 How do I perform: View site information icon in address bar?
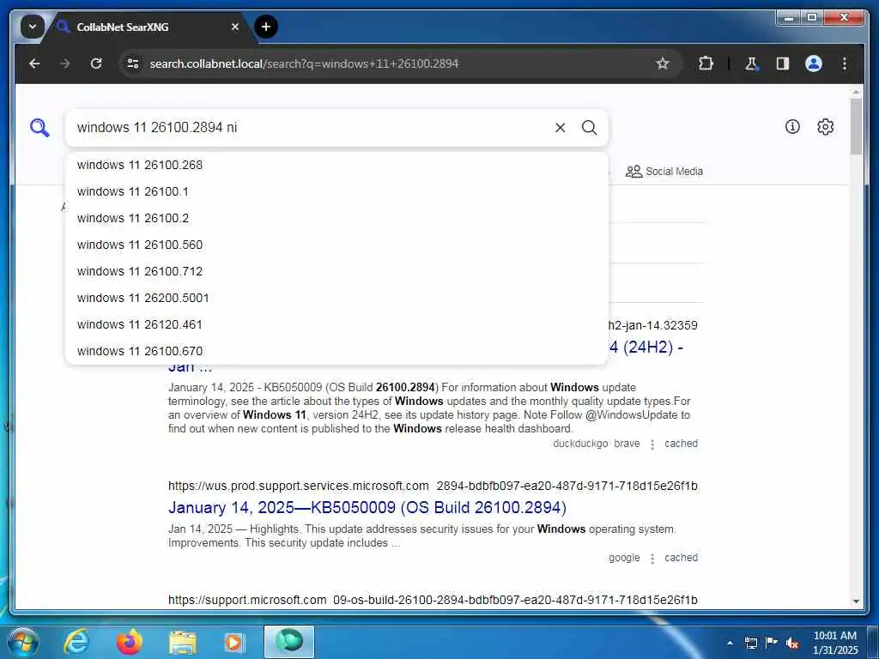[x=133, y=63]
